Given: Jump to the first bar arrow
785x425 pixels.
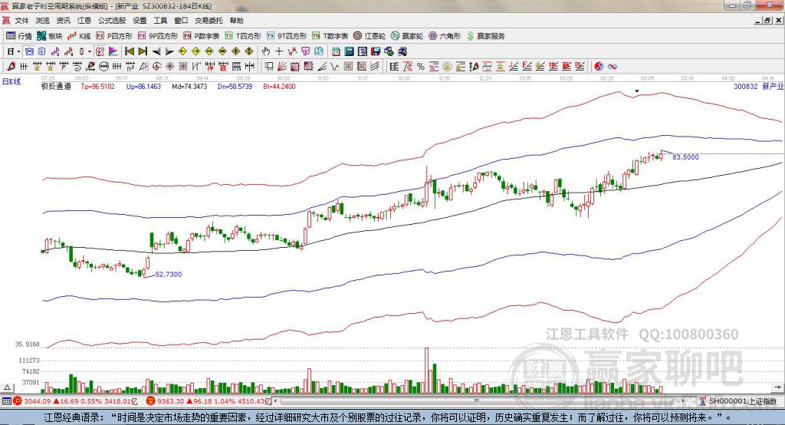Looking at the screenshot, I should tap(129, 51).
